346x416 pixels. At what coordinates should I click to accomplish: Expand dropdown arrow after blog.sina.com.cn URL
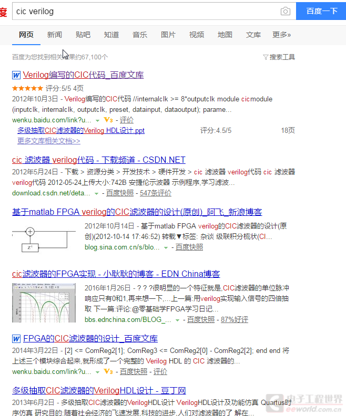[x=166, y=248]
